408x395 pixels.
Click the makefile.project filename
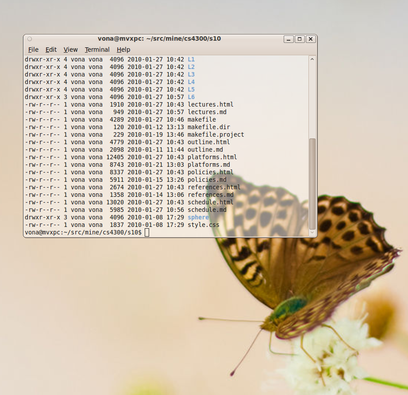pos(216,134)
